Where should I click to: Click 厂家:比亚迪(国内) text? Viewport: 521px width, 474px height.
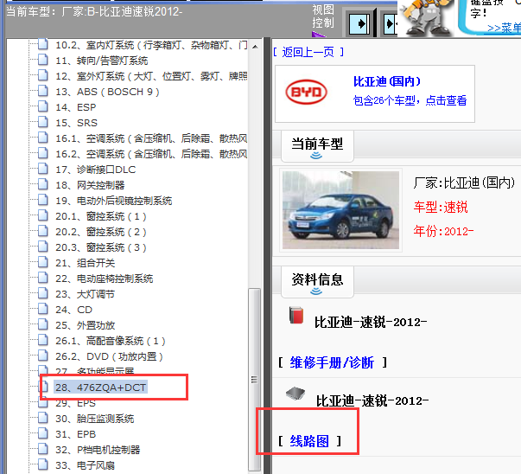tap(464, 183)
